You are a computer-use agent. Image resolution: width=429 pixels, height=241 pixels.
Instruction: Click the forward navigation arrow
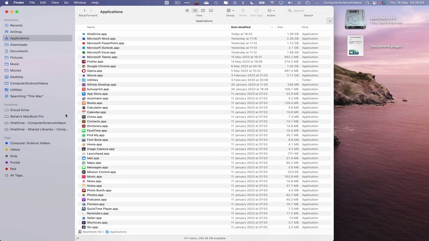[91, 10]
